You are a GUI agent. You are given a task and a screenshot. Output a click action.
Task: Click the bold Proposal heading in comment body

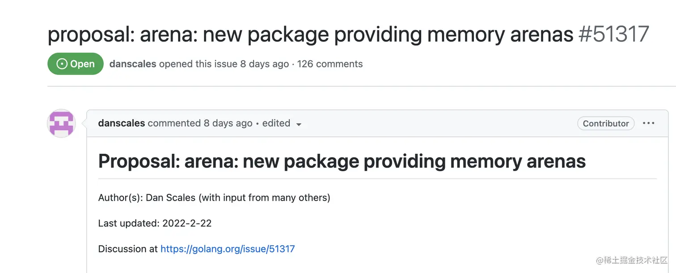pos(342,161)
